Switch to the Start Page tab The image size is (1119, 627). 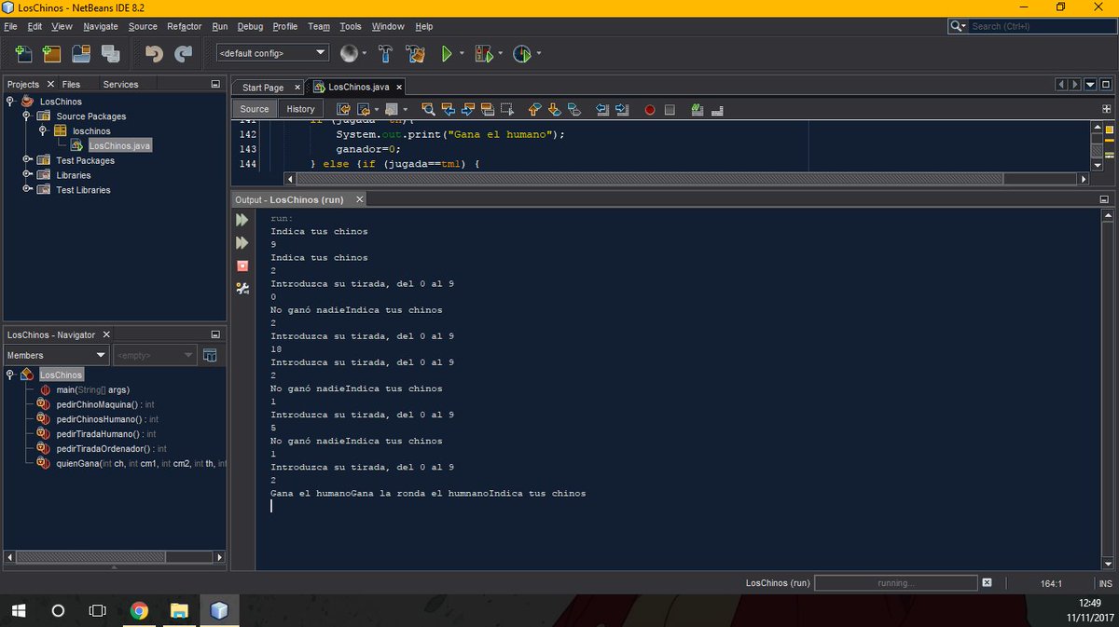click(x=263, y=88)
